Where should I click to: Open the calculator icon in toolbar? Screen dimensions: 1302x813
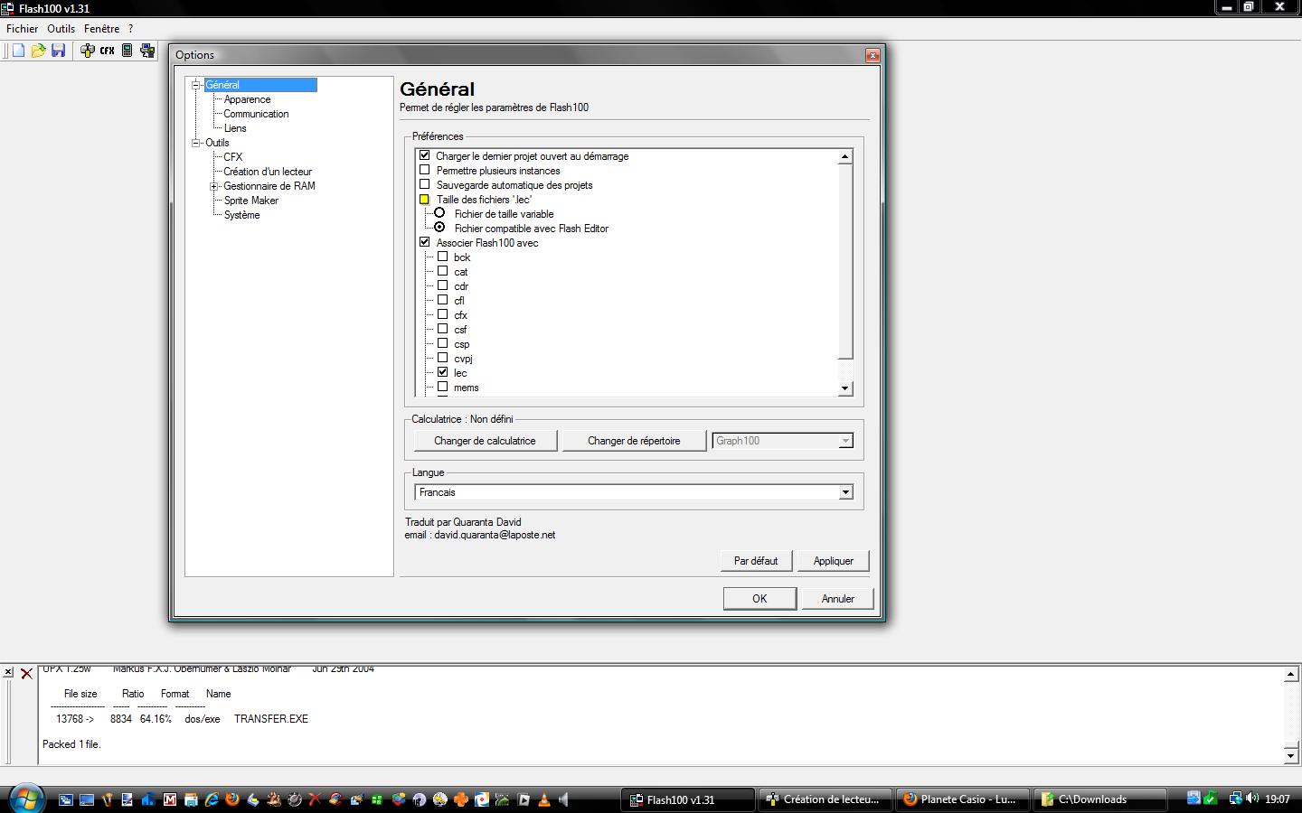click(x=127, y=51)
